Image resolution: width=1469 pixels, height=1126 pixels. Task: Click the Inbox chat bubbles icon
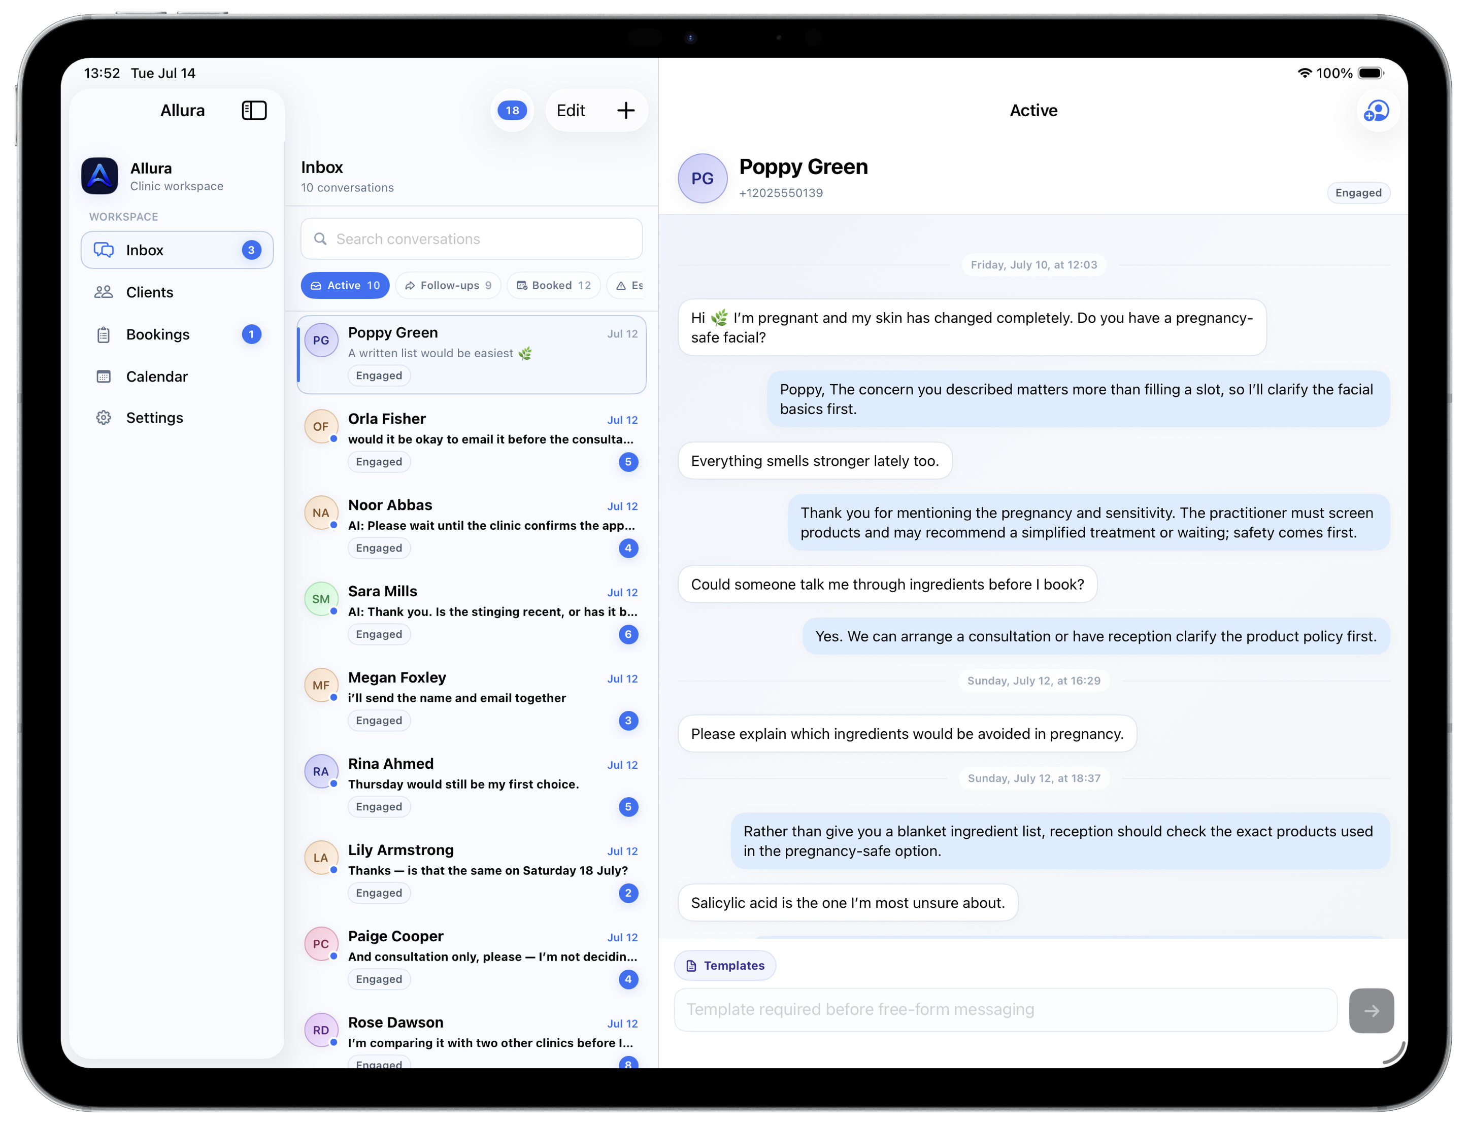click(104, 250)
